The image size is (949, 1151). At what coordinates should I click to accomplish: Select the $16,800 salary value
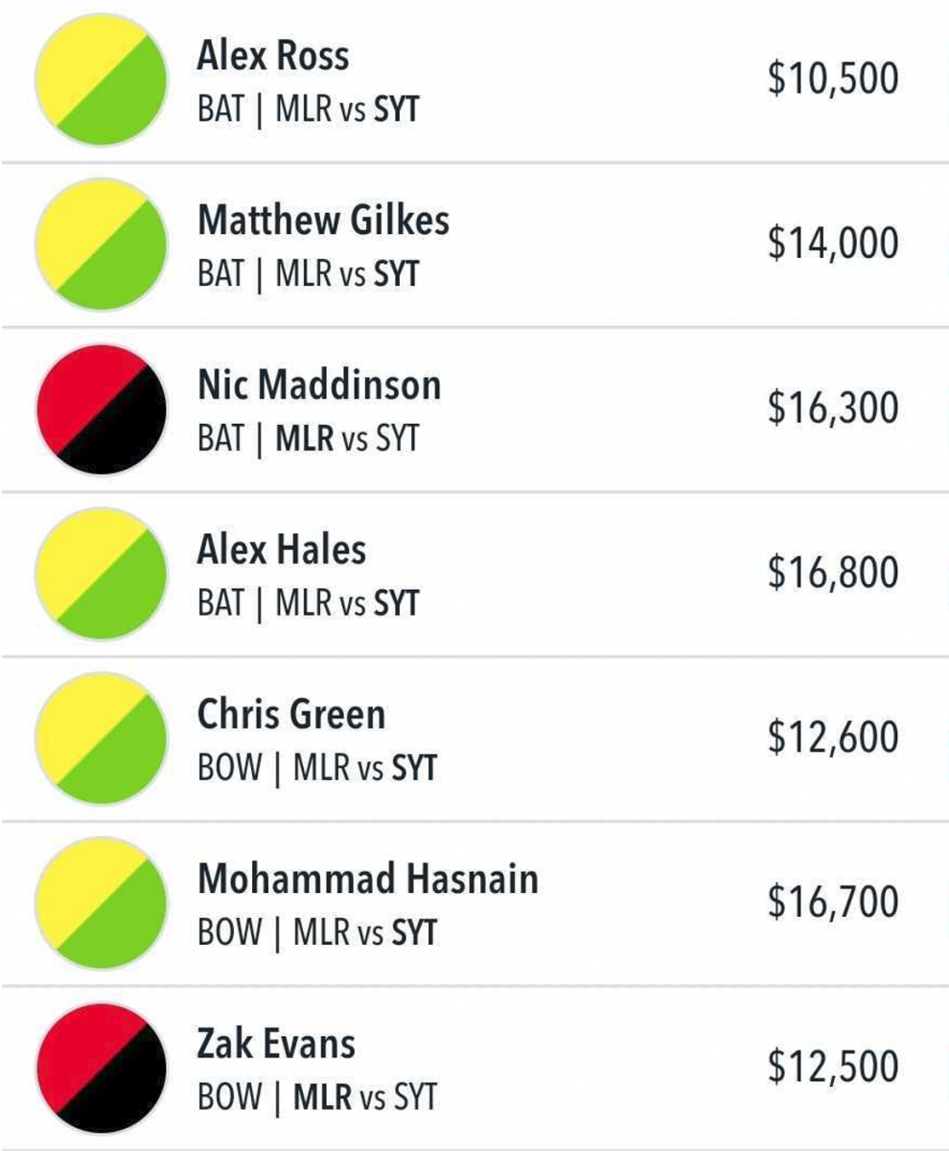point(833,573)
